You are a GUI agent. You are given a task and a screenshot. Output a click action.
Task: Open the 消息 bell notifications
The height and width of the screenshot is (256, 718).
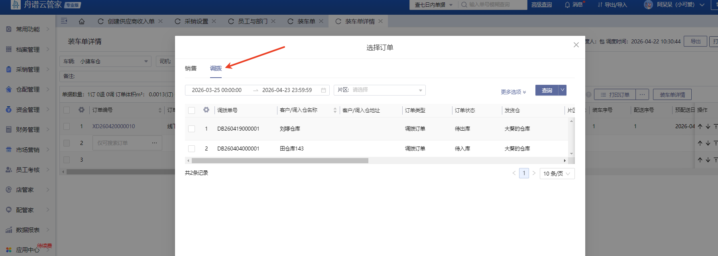[x=567, y=5]
